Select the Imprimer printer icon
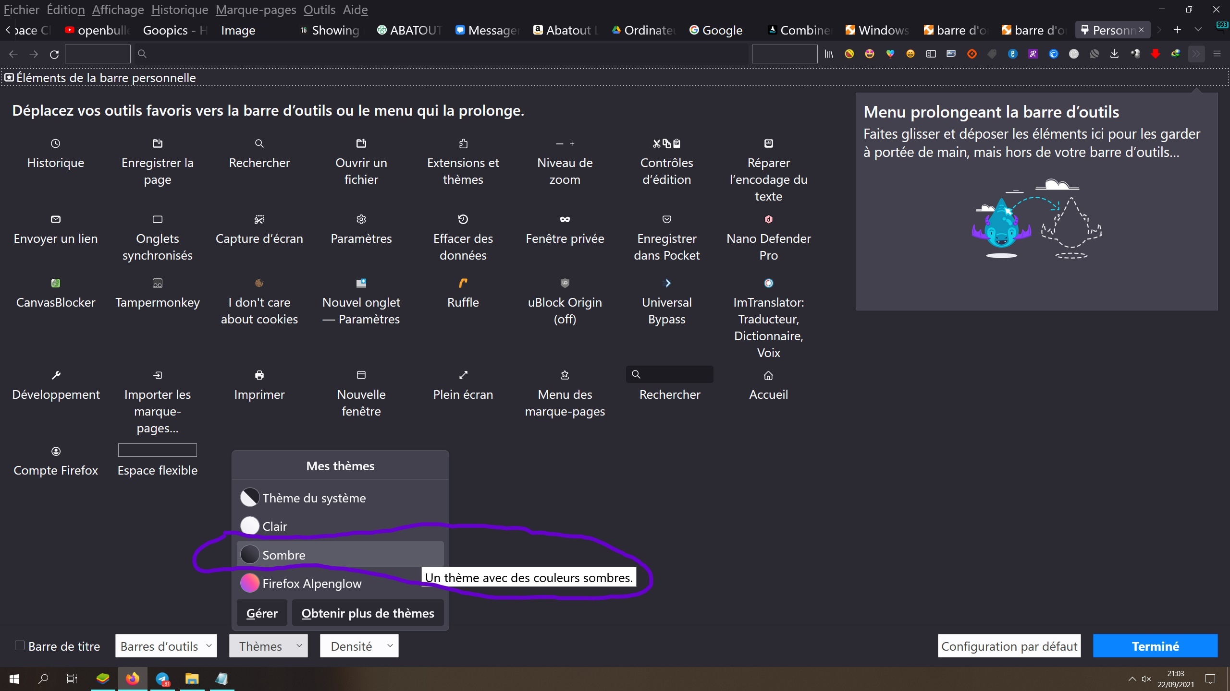The height and width of the screenshot is (691, 1230). (259, 375)
